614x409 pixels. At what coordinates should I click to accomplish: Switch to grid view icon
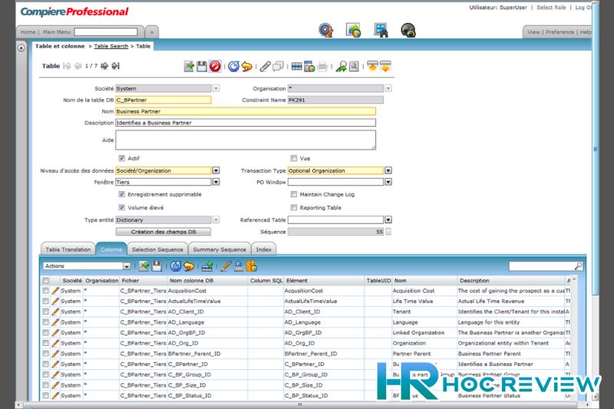pyautogui.click(x=297, y=66)
